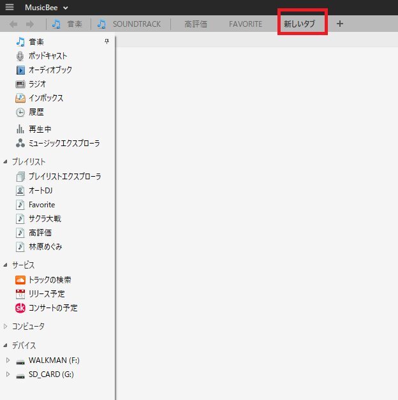Image resolution: width=398 pixels, height=400 pixels.
Task: Open the Songkick concert schedule icon
Action: coord(20,308)
